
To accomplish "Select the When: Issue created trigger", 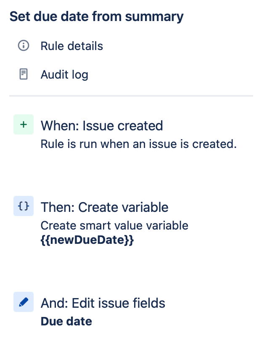I will tap(101, 126).
